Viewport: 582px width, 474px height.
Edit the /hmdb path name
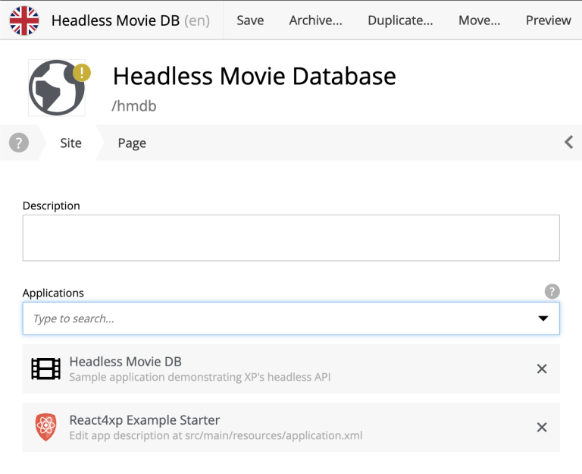pos(134,106)
